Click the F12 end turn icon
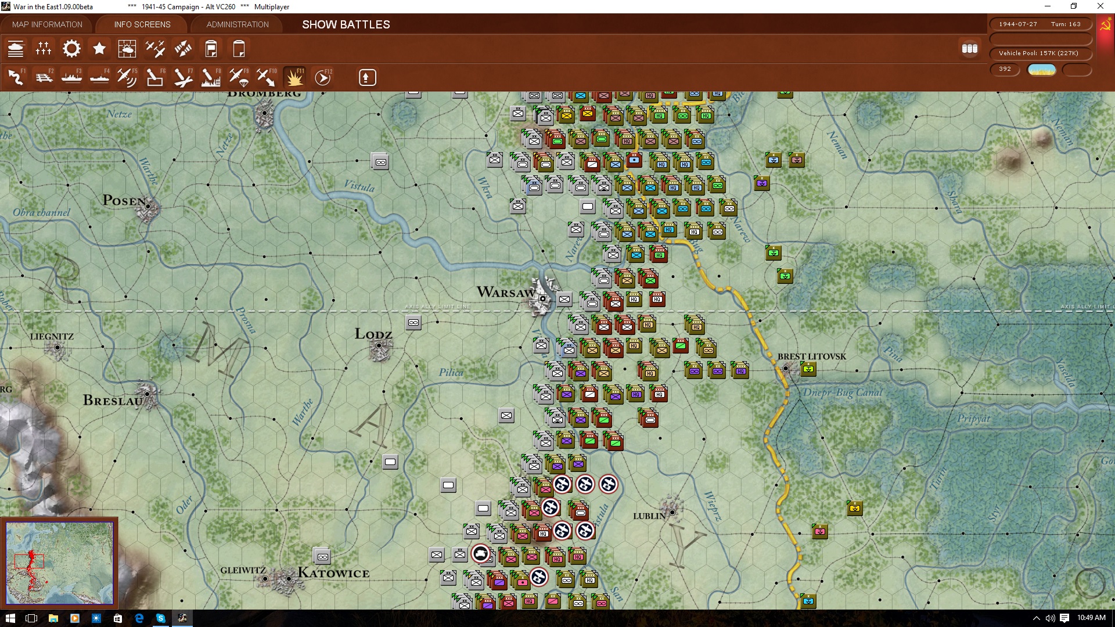This screenshot has width=1115, height=627. 323,77
